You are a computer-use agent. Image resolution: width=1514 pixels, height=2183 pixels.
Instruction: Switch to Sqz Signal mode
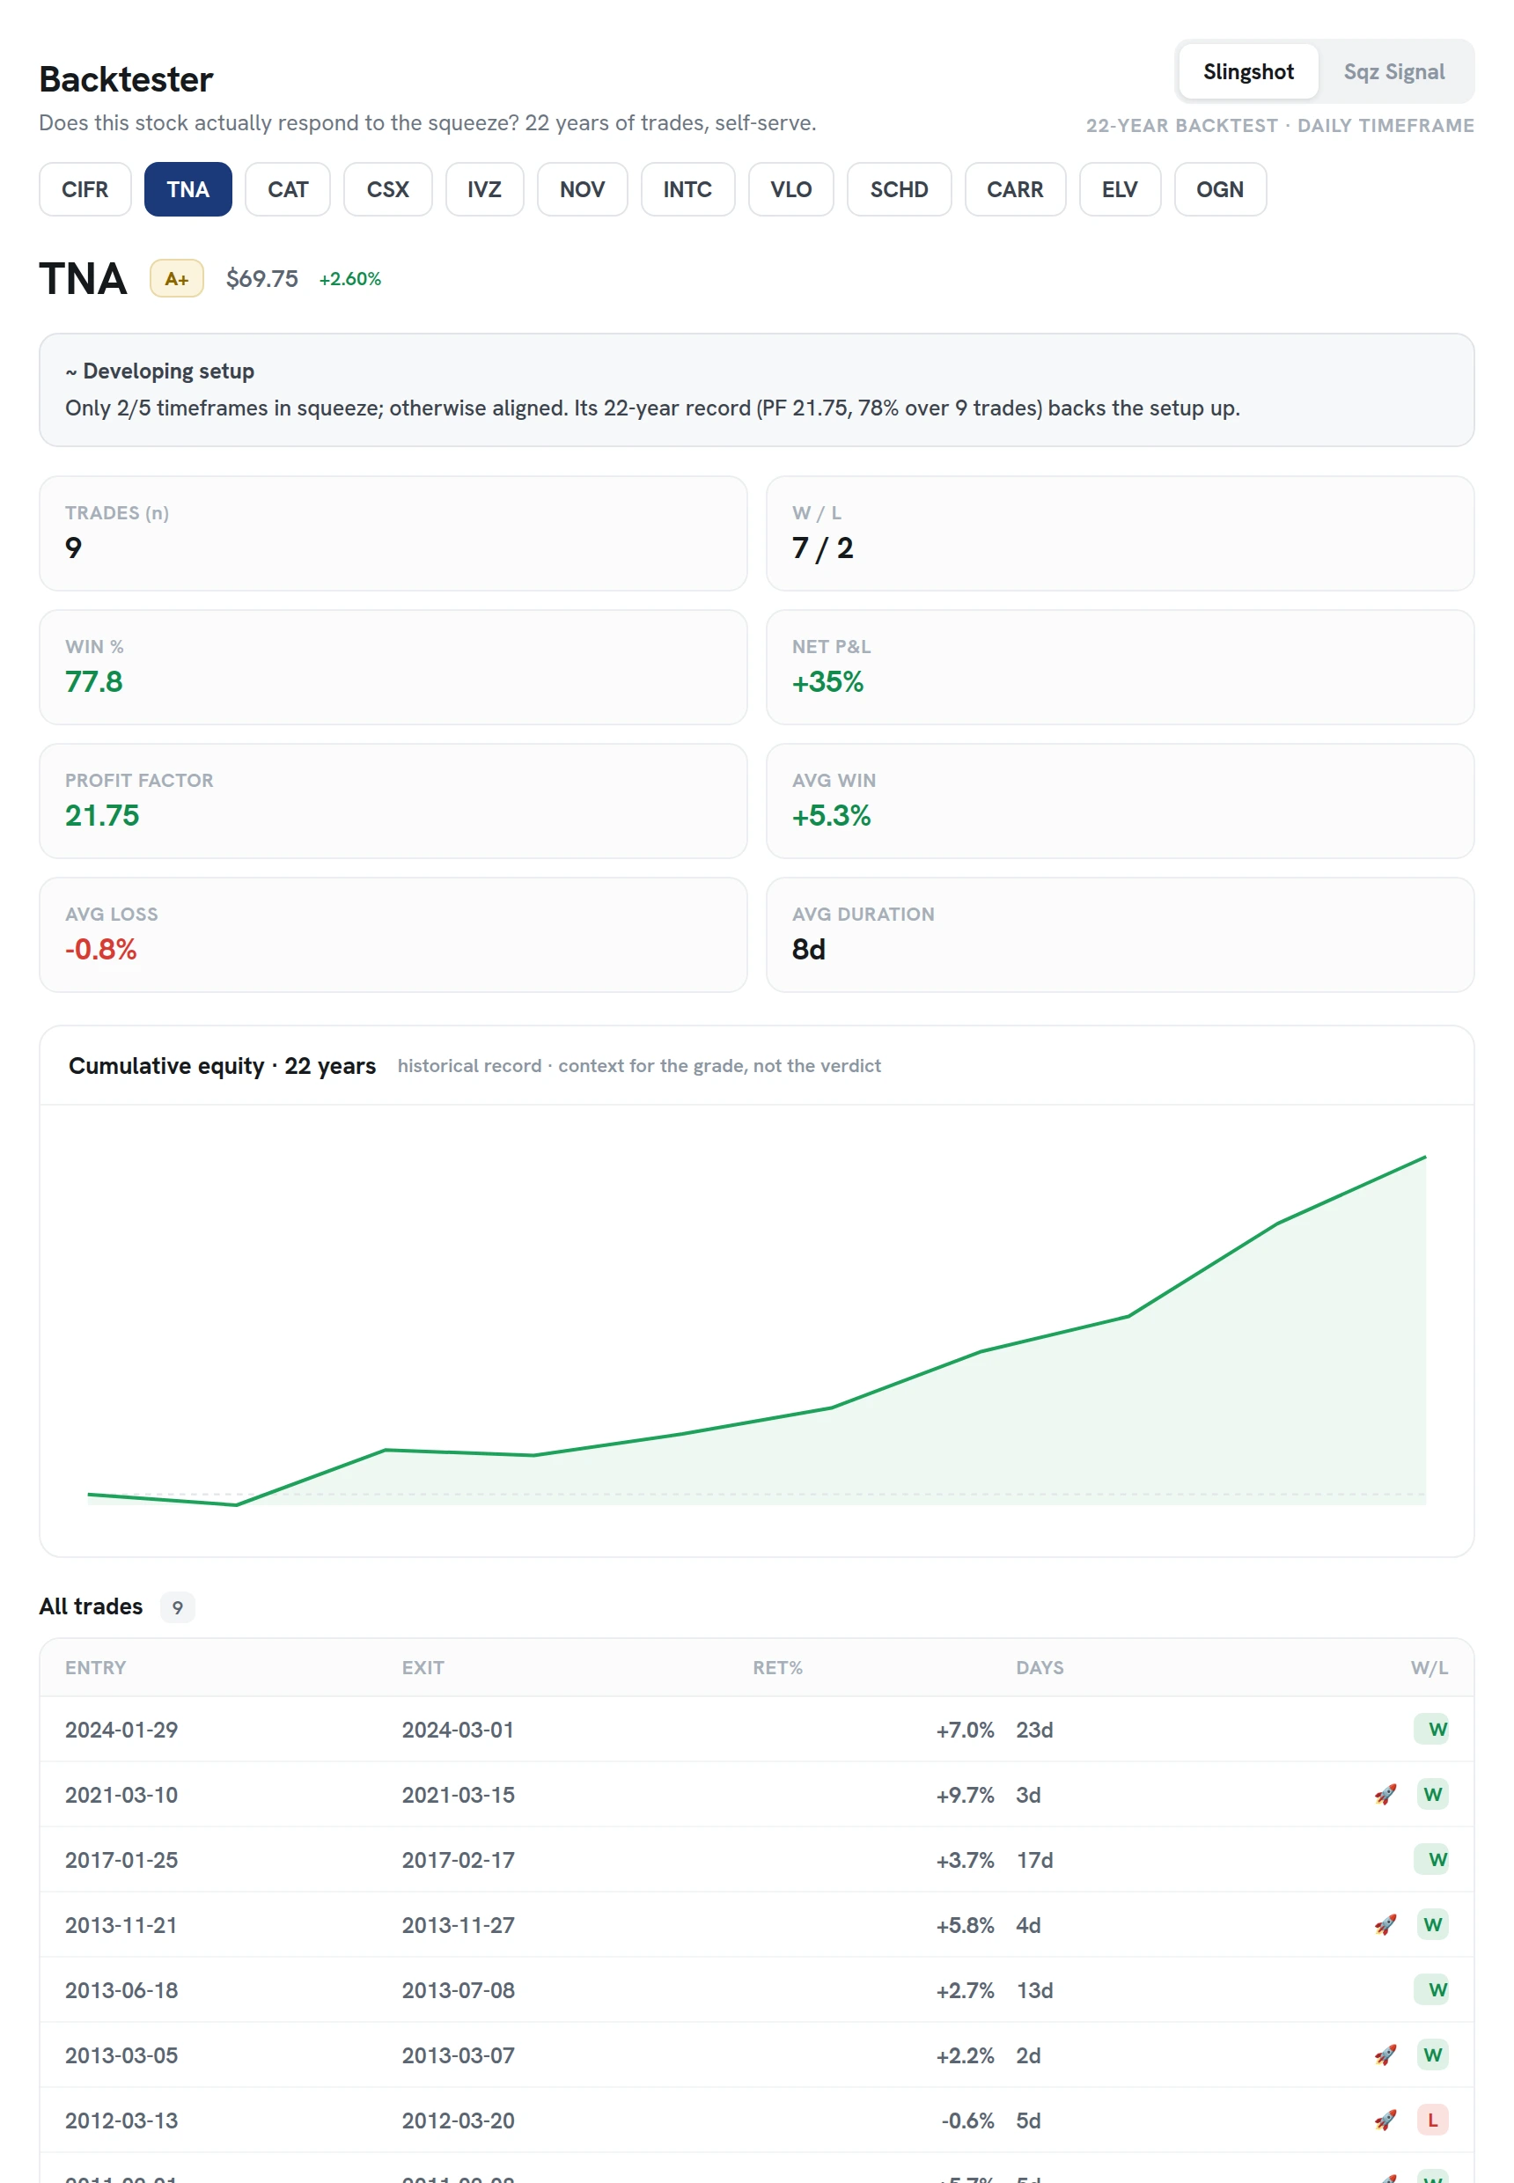[x=1393, y=71]
